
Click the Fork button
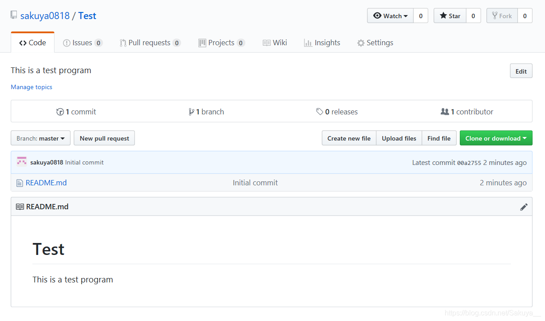(502, 16)
